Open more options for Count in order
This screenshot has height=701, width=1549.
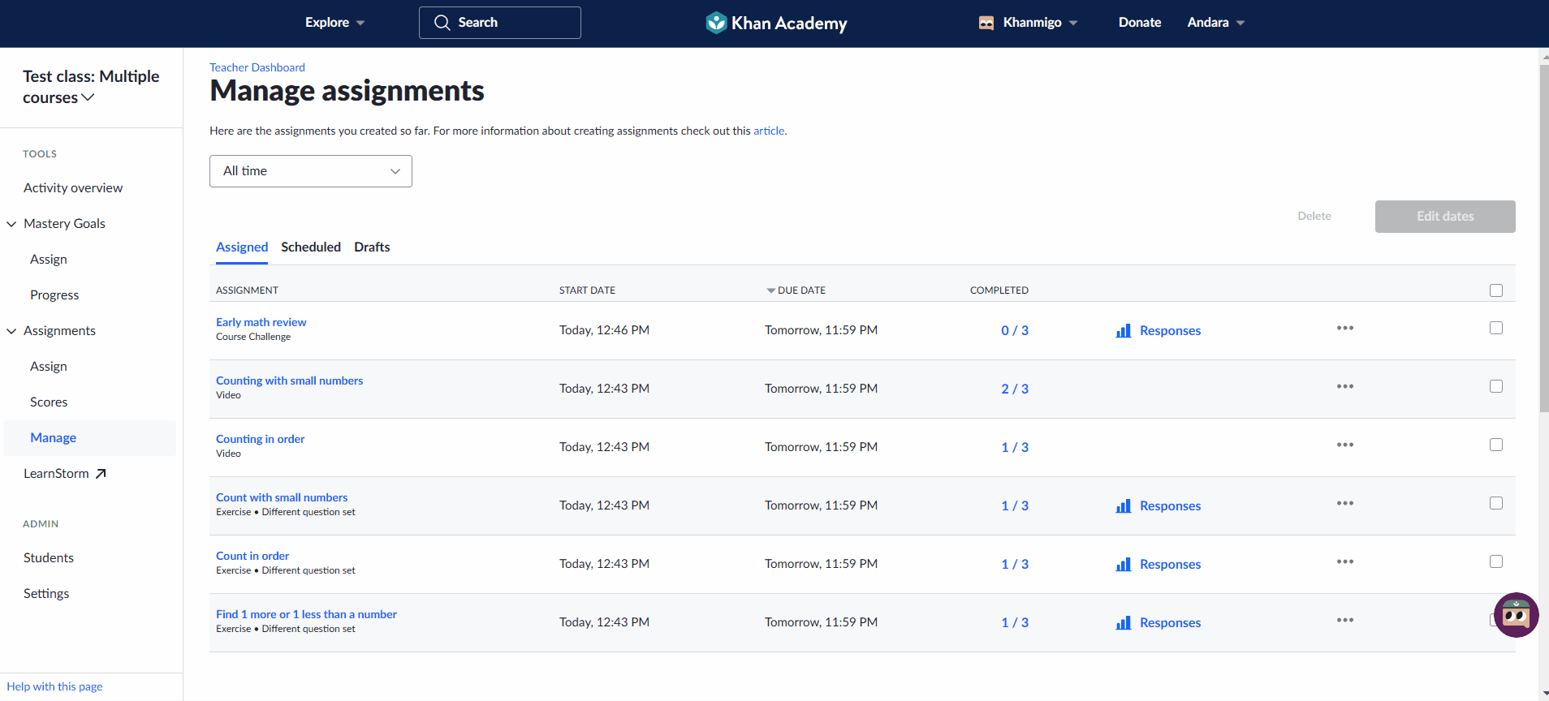click(1345, 561)
